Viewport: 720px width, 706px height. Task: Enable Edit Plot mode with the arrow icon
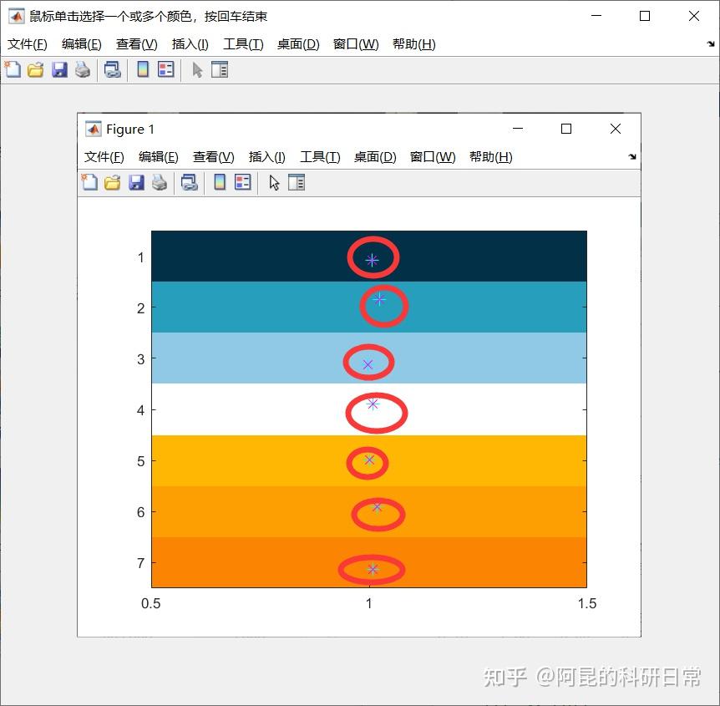274,182
